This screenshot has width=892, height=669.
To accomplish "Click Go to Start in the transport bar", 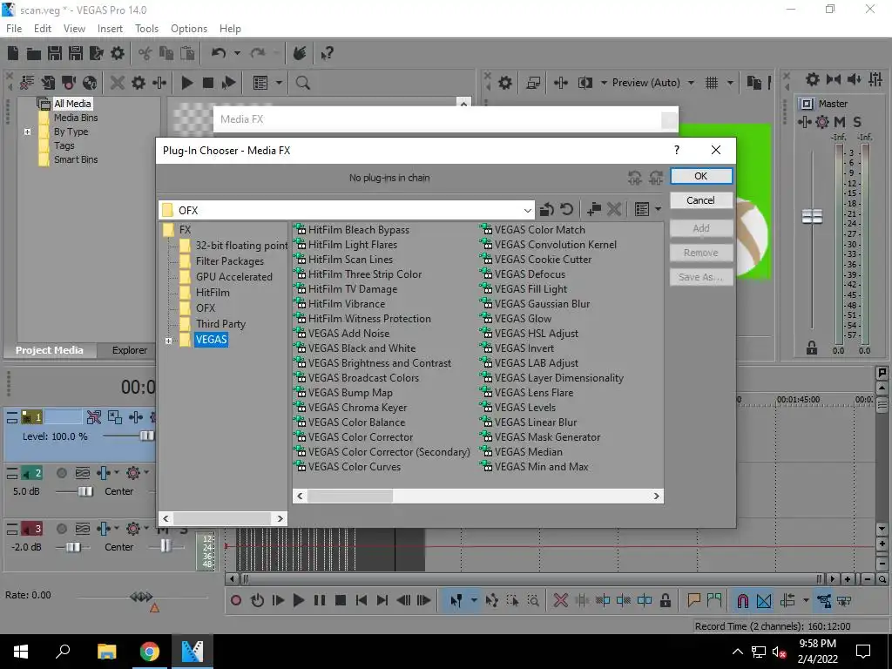I will (362, 600).
